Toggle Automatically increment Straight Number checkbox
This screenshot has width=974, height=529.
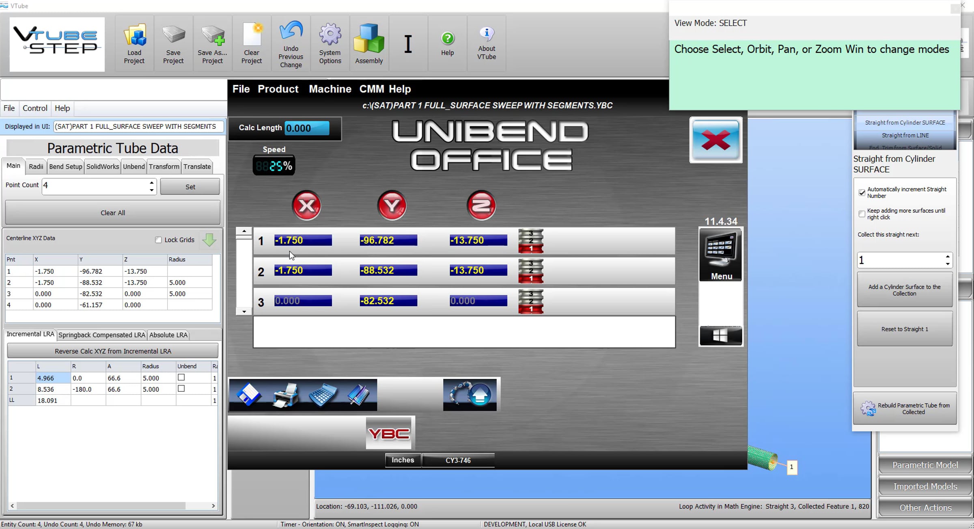[x=862, y=192]
